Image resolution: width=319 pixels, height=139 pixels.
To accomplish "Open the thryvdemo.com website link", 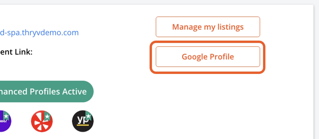I will 39,33.
